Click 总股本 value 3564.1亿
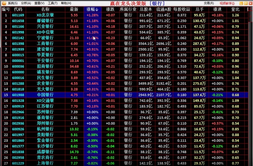 (146, 44)
